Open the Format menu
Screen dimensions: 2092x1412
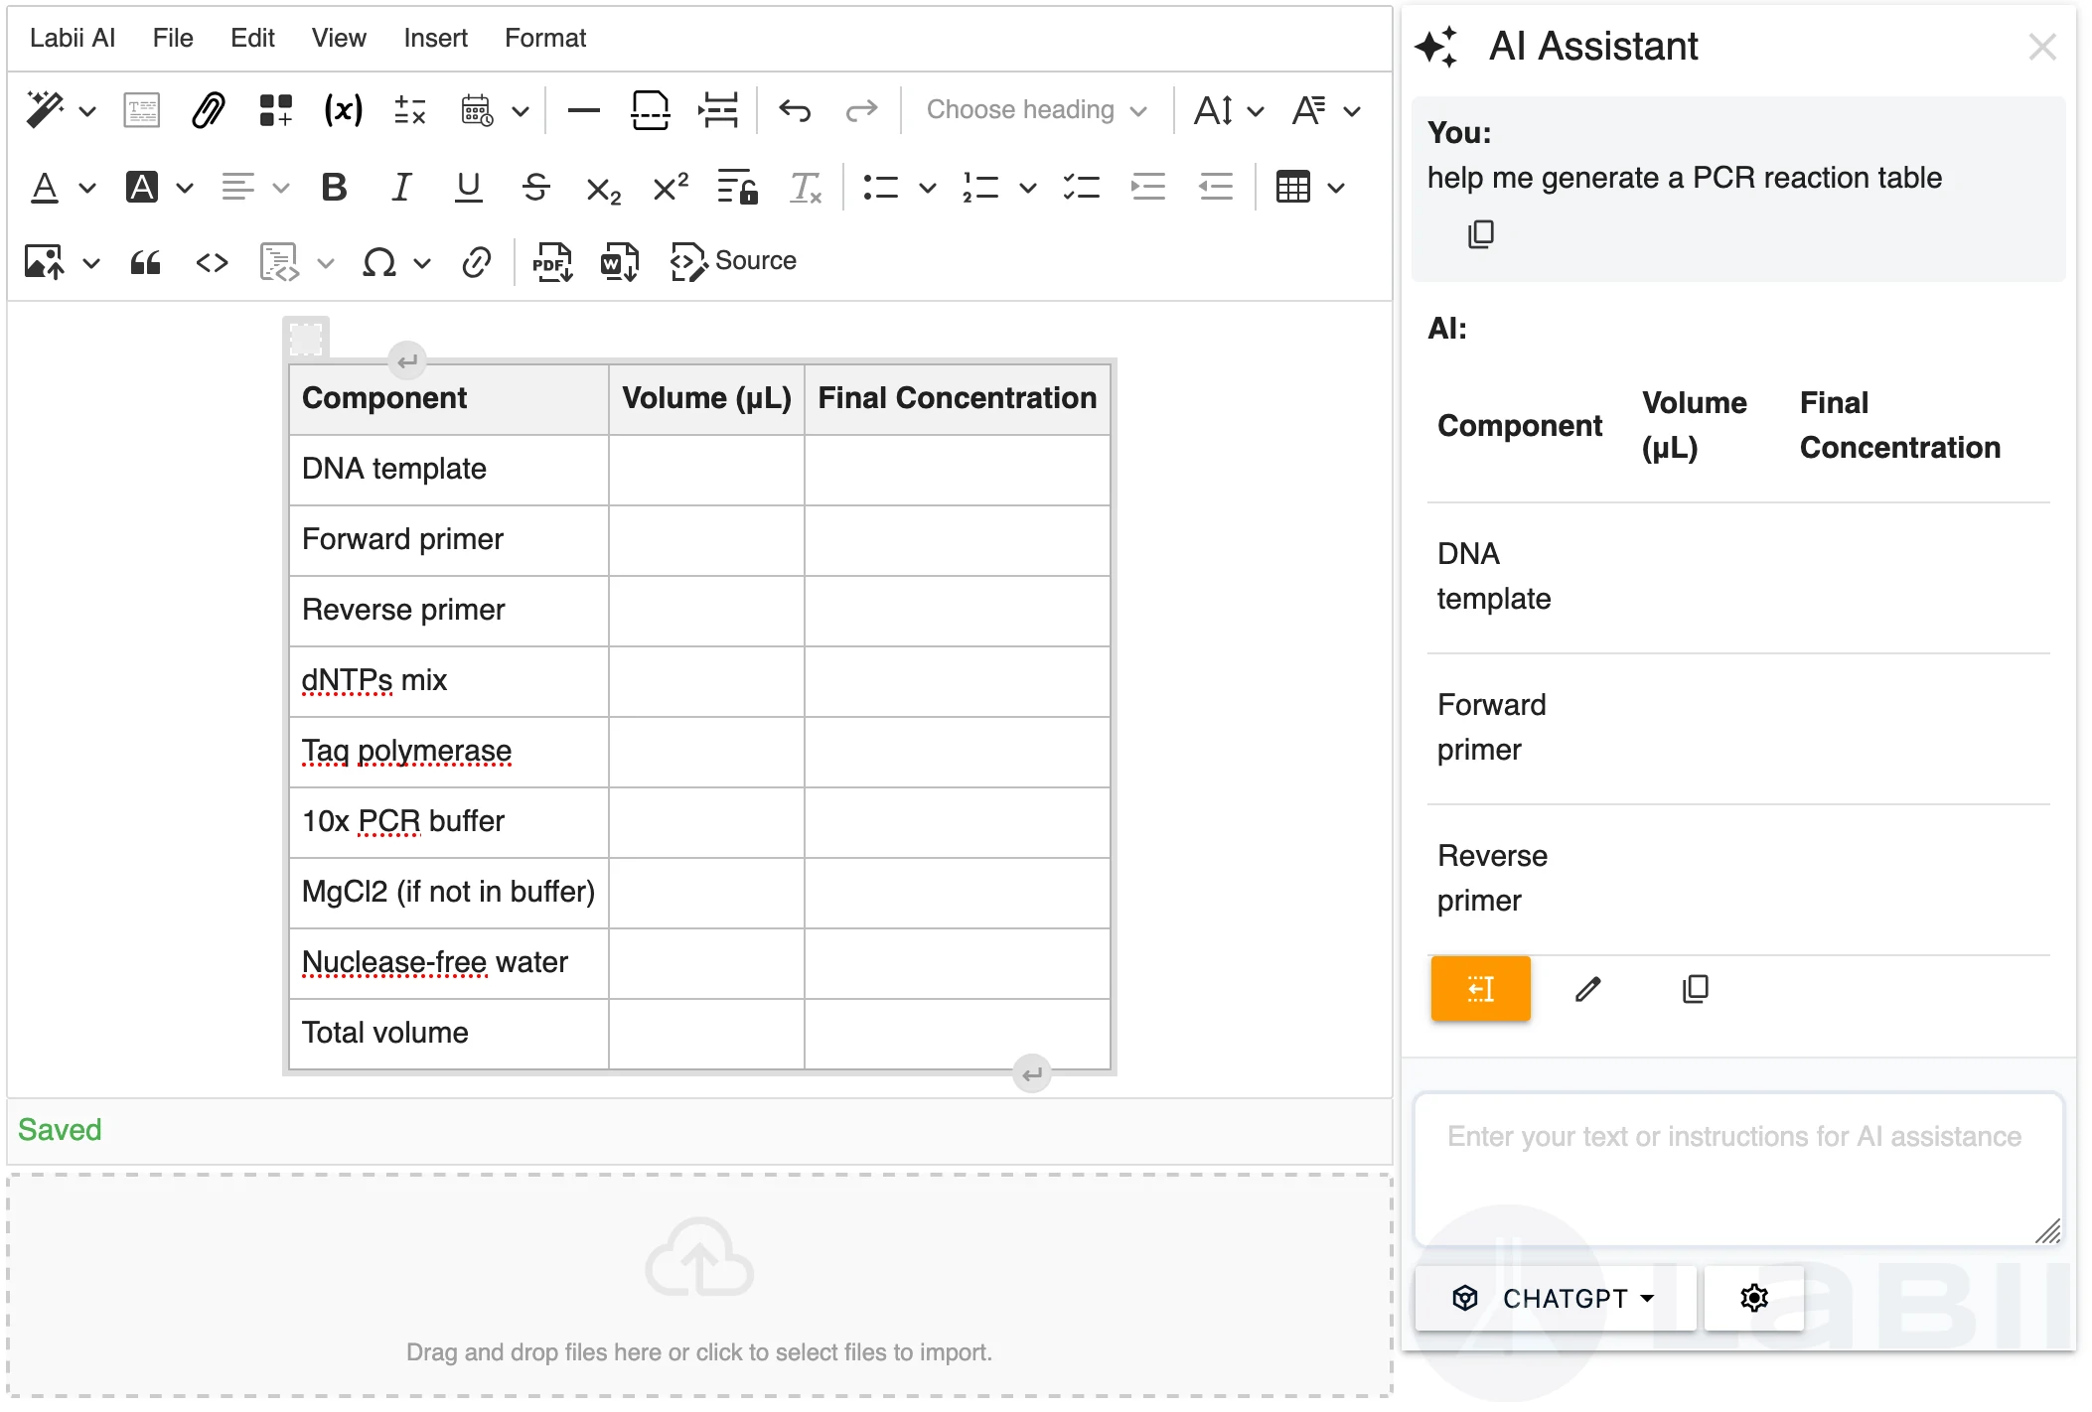(545, 38)
